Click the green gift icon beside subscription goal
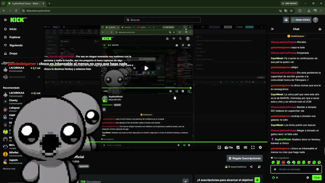325x183 pixels. coord(257,180)
